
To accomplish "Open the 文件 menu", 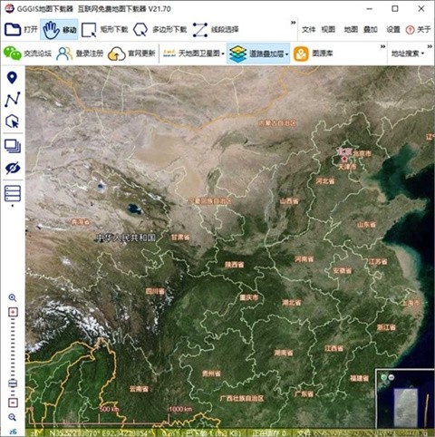I will (x=308, y=30).
